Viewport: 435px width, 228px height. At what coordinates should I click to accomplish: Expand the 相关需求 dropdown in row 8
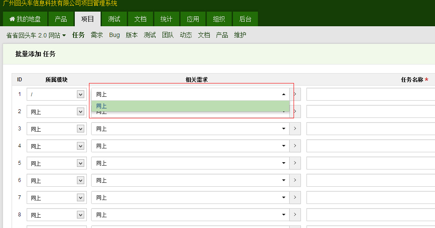click(190, 215)
